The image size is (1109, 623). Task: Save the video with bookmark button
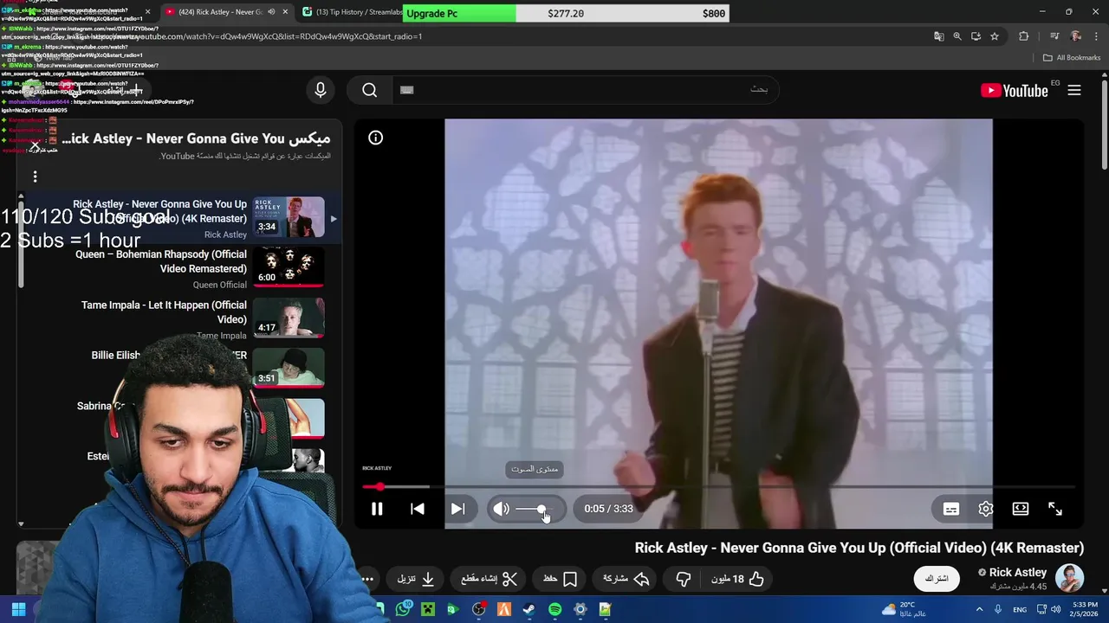(x=560, y=579)
